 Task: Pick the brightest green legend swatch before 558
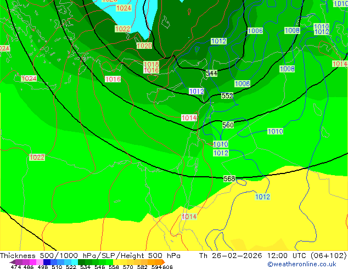[110, 262]
